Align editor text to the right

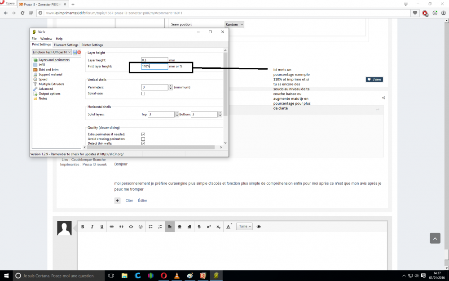189,227
